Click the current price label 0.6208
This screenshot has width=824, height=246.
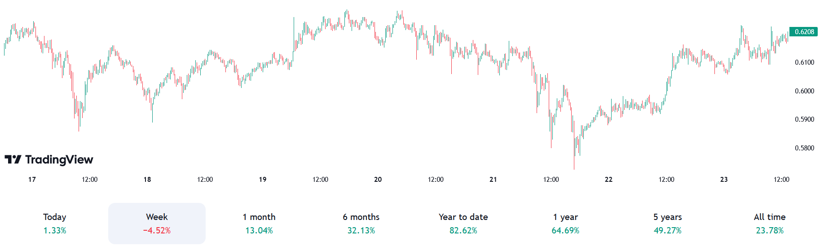804,32
